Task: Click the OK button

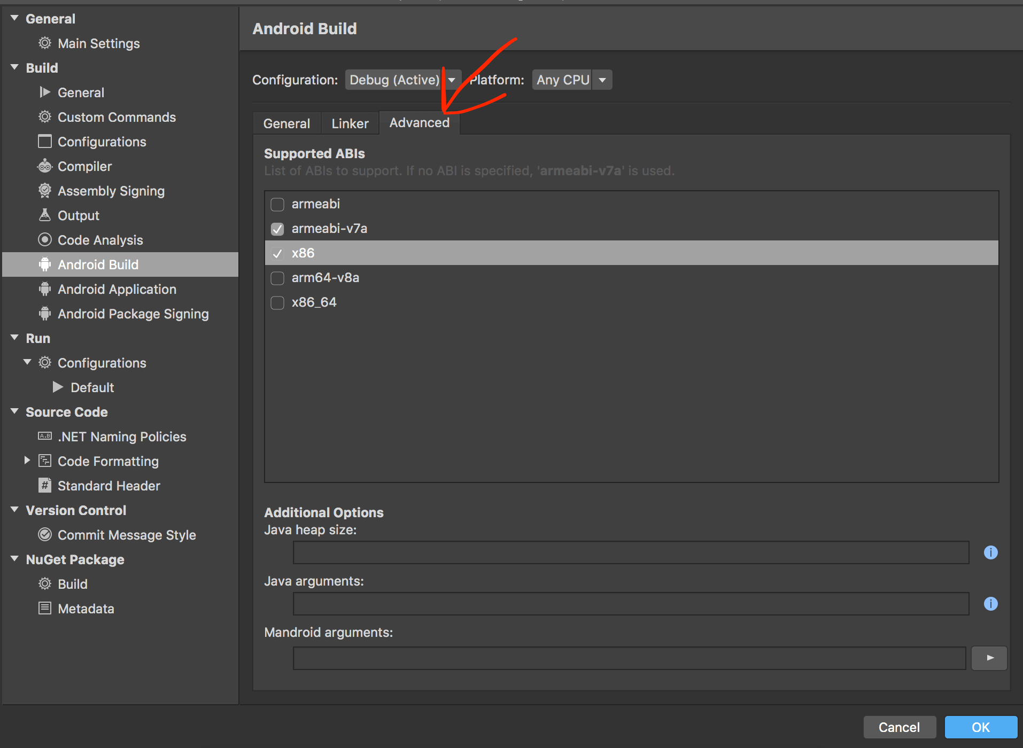Action: tap(980, 727)
